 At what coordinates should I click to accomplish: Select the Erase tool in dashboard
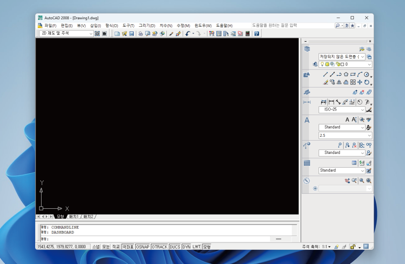[x=325, y=82]
